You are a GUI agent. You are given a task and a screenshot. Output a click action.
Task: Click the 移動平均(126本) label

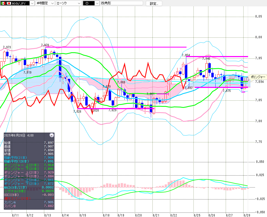coord(16,161)
